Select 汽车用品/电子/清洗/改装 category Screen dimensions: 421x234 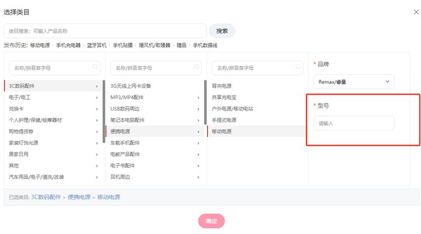click(53, 177)
